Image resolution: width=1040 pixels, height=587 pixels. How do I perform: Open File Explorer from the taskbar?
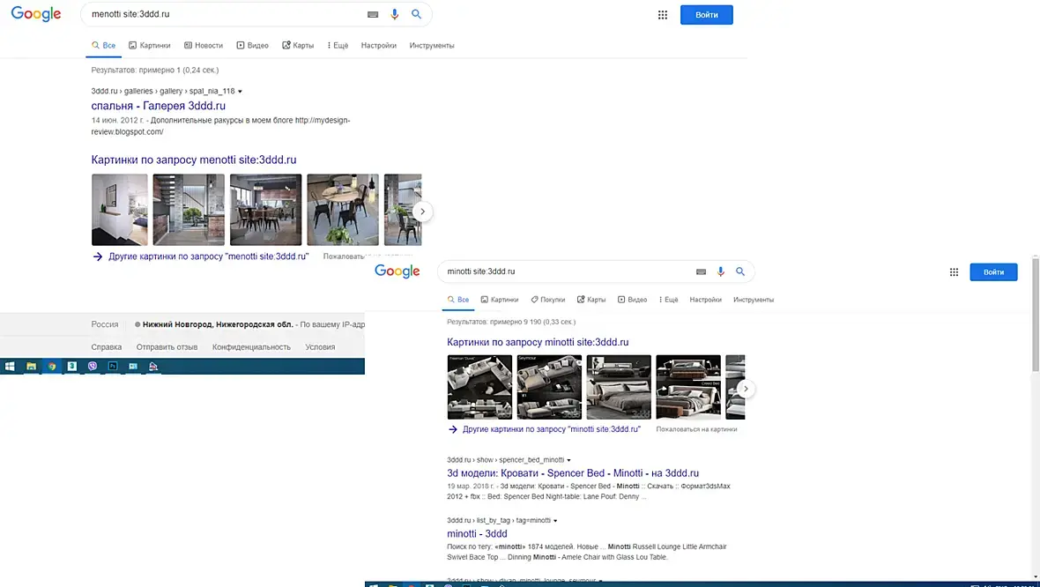(x=31, y=366)
